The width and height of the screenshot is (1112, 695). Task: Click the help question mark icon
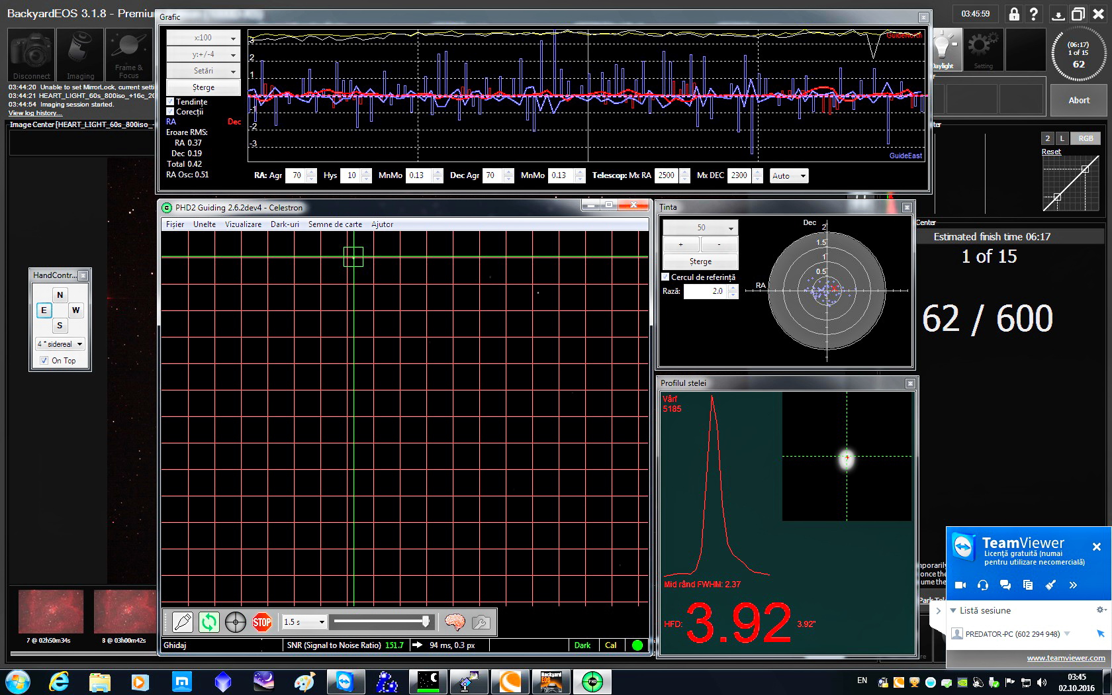[1033, 14]
